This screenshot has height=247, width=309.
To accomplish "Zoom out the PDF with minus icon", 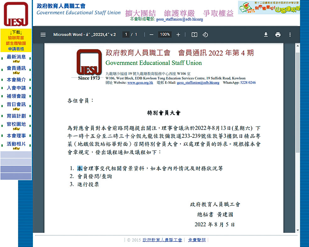I will (x=151, y=35).
